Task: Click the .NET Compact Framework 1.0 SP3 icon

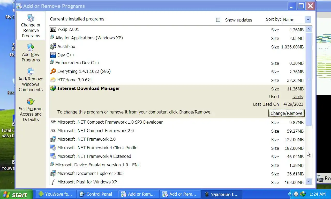Action: [53, 122]
